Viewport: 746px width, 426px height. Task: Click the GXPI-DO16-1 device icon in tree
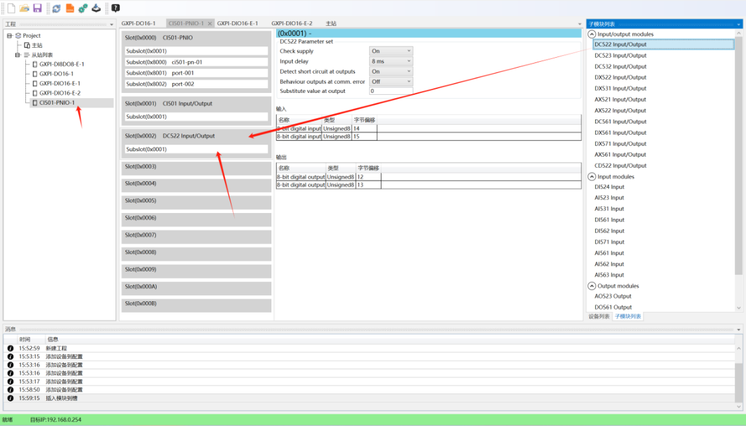coord(35,74)
